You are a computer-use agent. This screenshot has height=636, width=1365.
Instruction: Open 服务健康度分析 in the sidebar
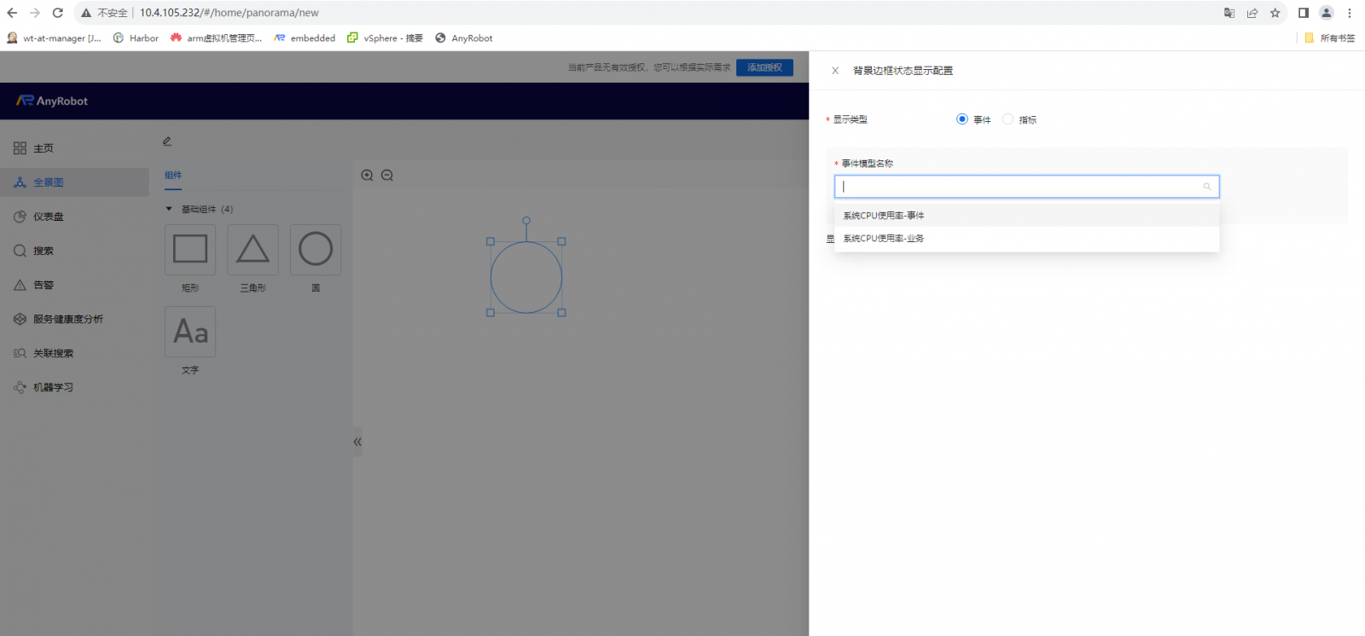tap(74, 319)
